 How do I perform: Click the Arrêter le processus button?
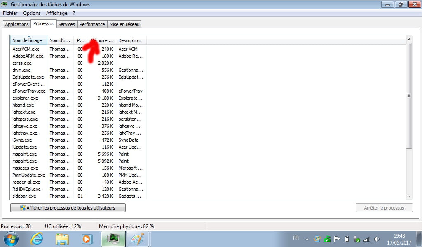point(384,208)
